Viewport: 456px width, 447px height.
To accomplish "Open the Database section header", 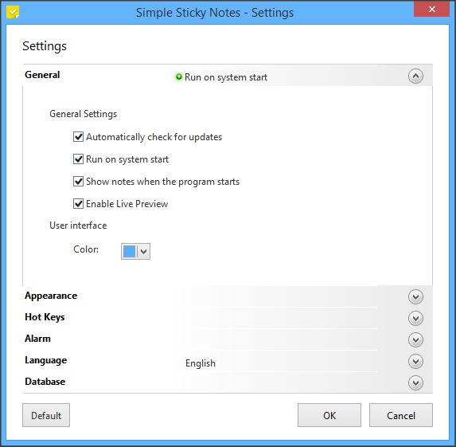I will 228,382.
